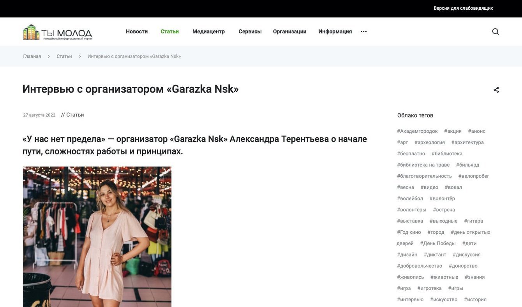Open the Организации menu
Screen dimensions: 522x307
click(x=290, y=32)
